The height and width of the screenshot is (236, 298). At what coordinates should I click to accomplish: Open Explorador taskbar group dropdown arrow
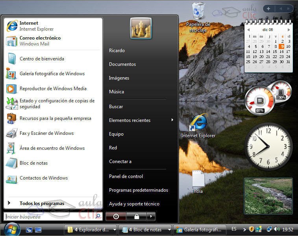[115, 230]
